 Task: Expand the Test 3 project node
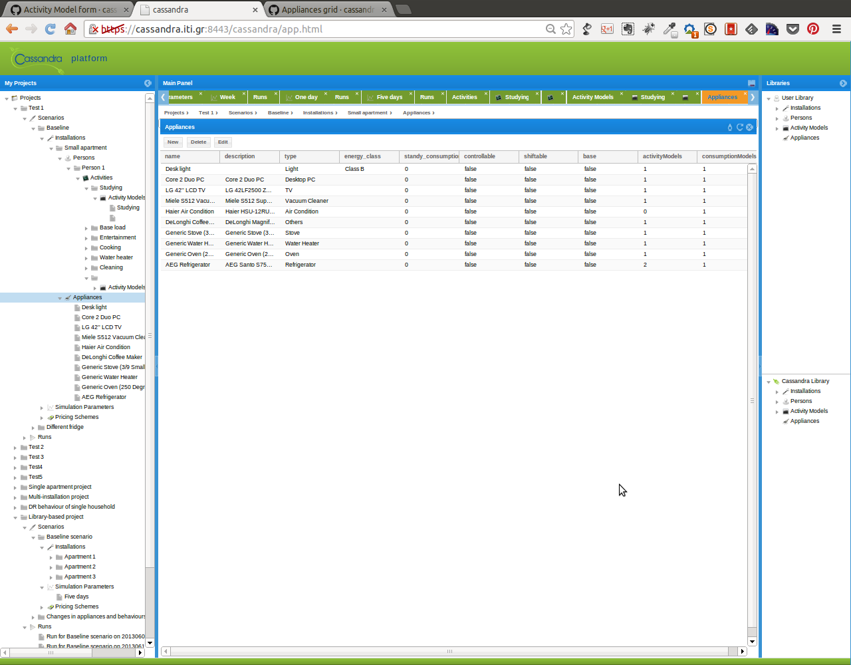15,458
